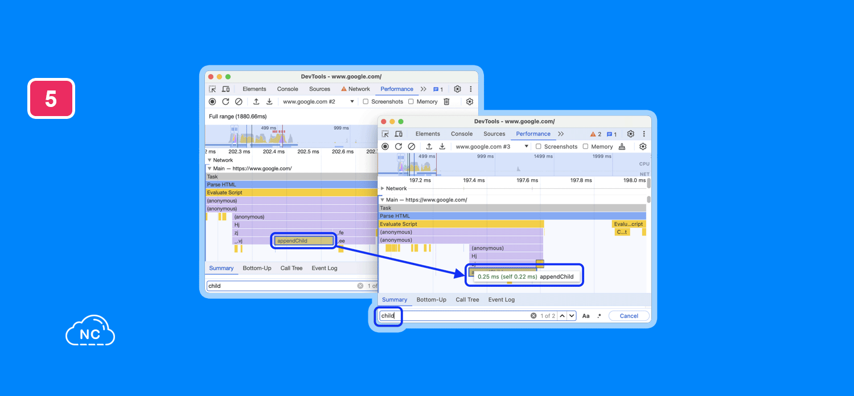This screenshot has width=854, height=396.
Task: Clear the recording in google.com #3 window
Action: point(412,147)
